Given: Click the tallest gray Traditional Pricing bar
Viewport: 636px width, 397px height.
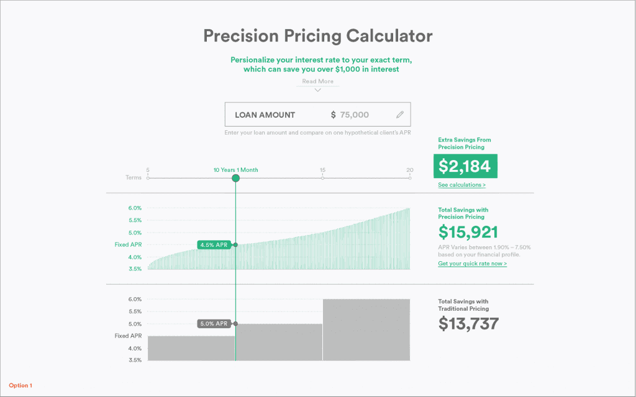Looking at the screenshot, I should click(x=366, y=329).
